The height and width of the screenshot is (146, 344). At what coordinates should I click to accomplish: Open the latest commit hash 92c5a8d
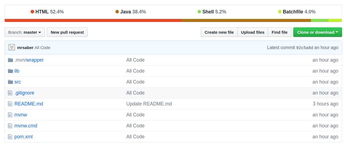305,47
